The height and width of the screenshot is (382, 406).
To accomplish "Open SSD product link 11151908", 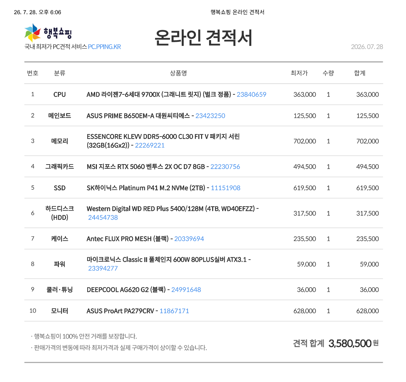I will point(226,188).
